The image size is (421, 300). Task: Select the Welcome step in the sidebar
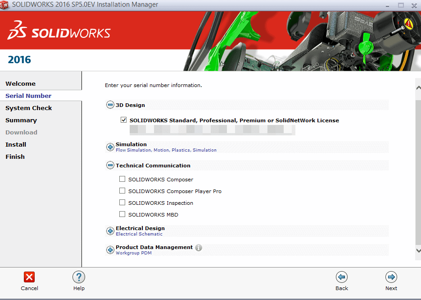point(20,83)
